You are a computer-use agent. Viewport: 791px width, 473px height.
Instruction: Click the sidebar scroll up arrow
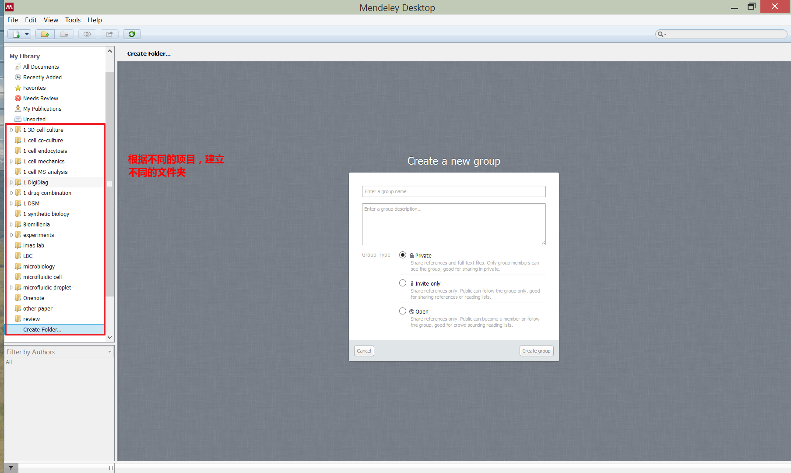point(109,51)
